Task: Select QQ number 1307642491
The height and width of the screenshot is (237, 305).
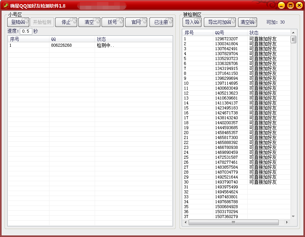Action: tap(226, 49)
